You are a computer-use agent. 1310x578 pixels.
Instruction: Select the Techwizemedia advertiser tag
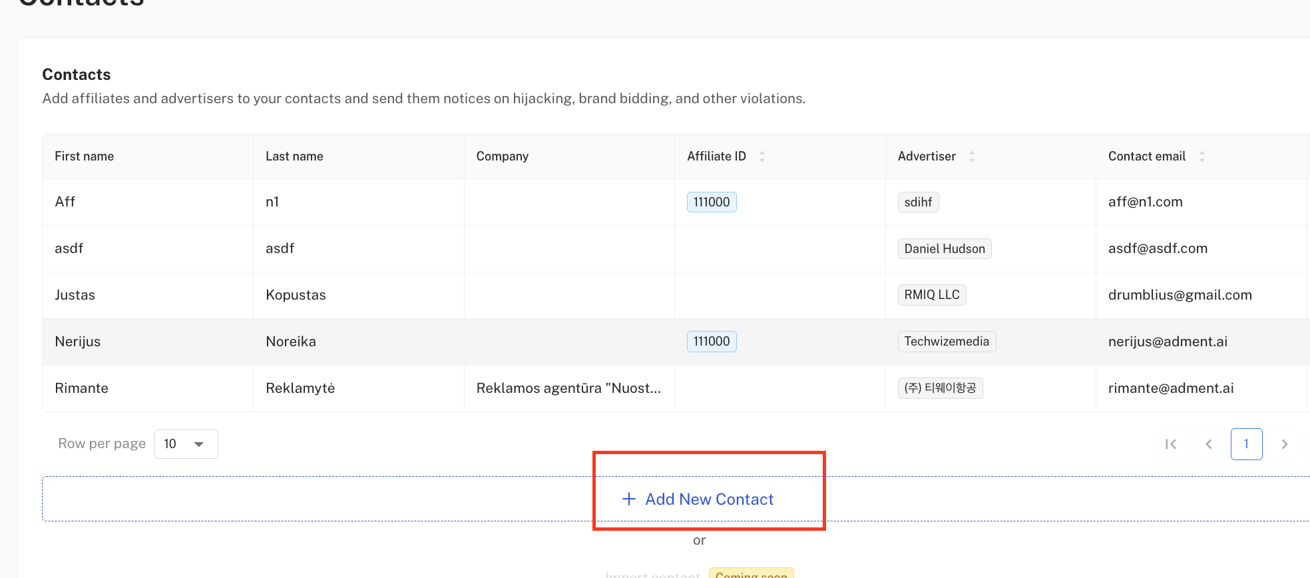tap(947, 342)
